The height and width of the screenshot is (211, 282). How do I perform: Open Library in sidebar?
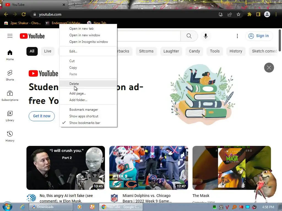coord(10,116)
